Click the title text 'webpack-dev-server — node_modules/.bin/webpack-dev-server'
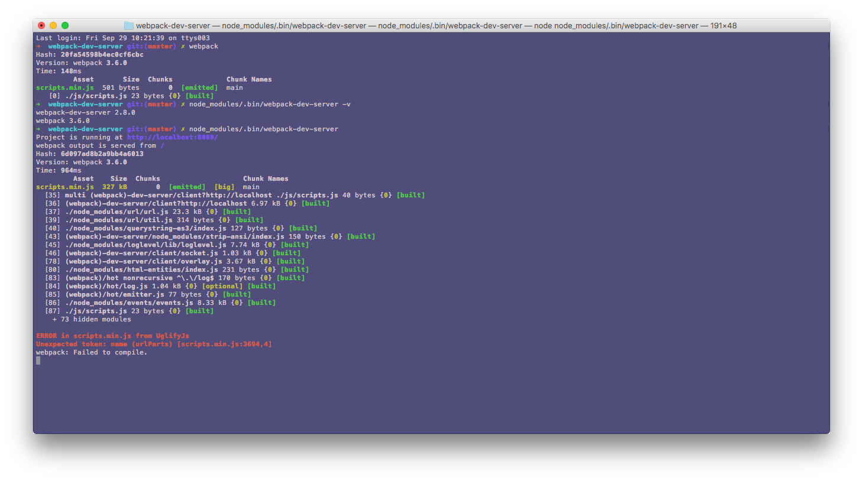The width and height of the screenshot is (863, 481). (x=251, y=25)
